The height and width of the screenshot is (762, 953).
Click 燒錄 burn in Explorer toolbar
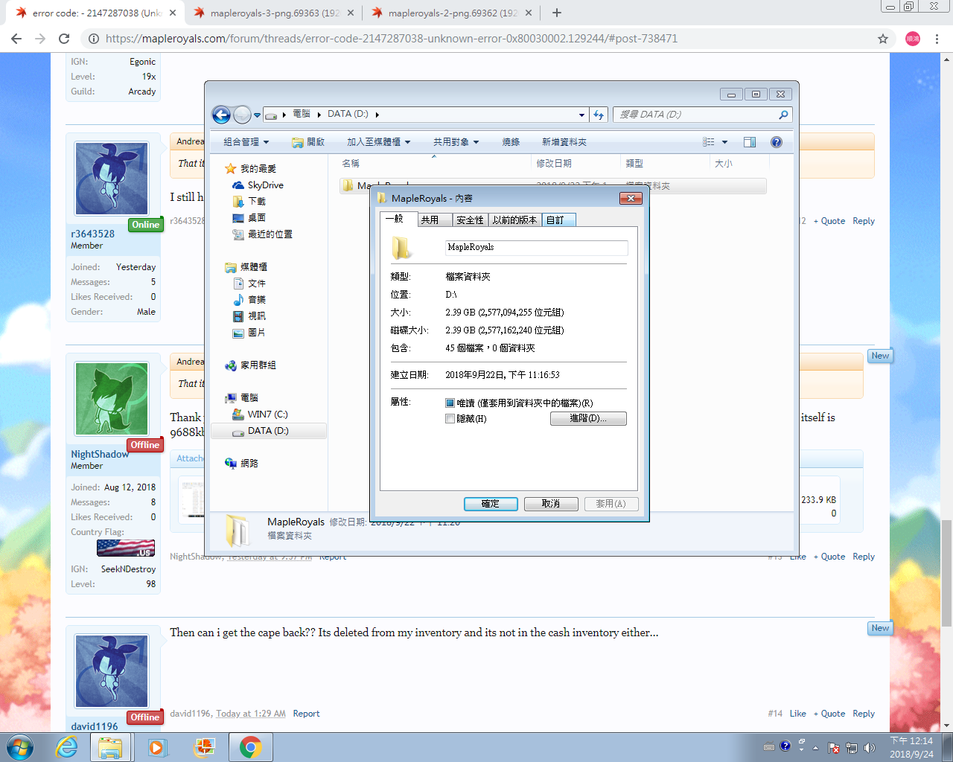[511, 142]
